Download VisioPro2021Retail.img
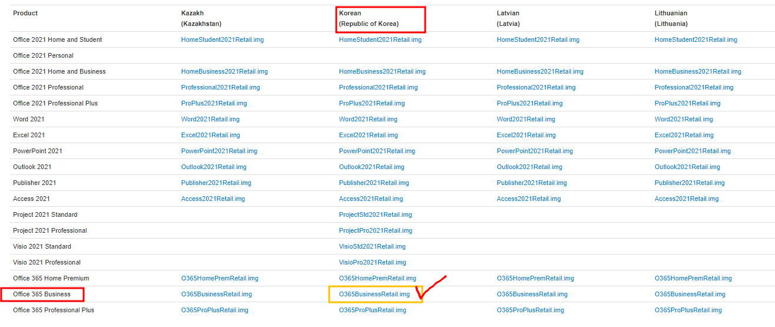Screen dimensions: 775x327 coord(373,262)
